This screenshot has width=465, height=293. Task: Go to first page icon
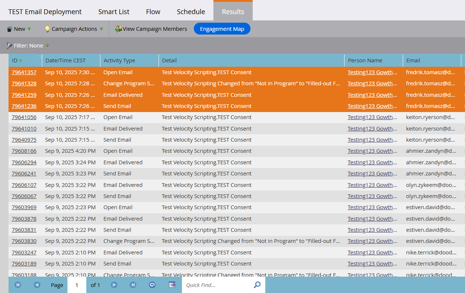(18, 285)
